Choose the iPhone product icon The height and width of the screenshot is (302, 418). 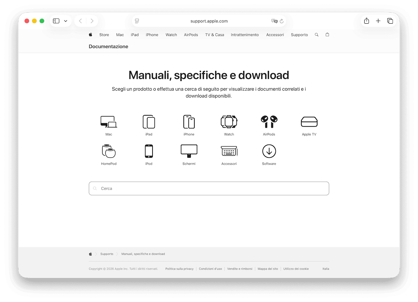[x=189, y=122]
